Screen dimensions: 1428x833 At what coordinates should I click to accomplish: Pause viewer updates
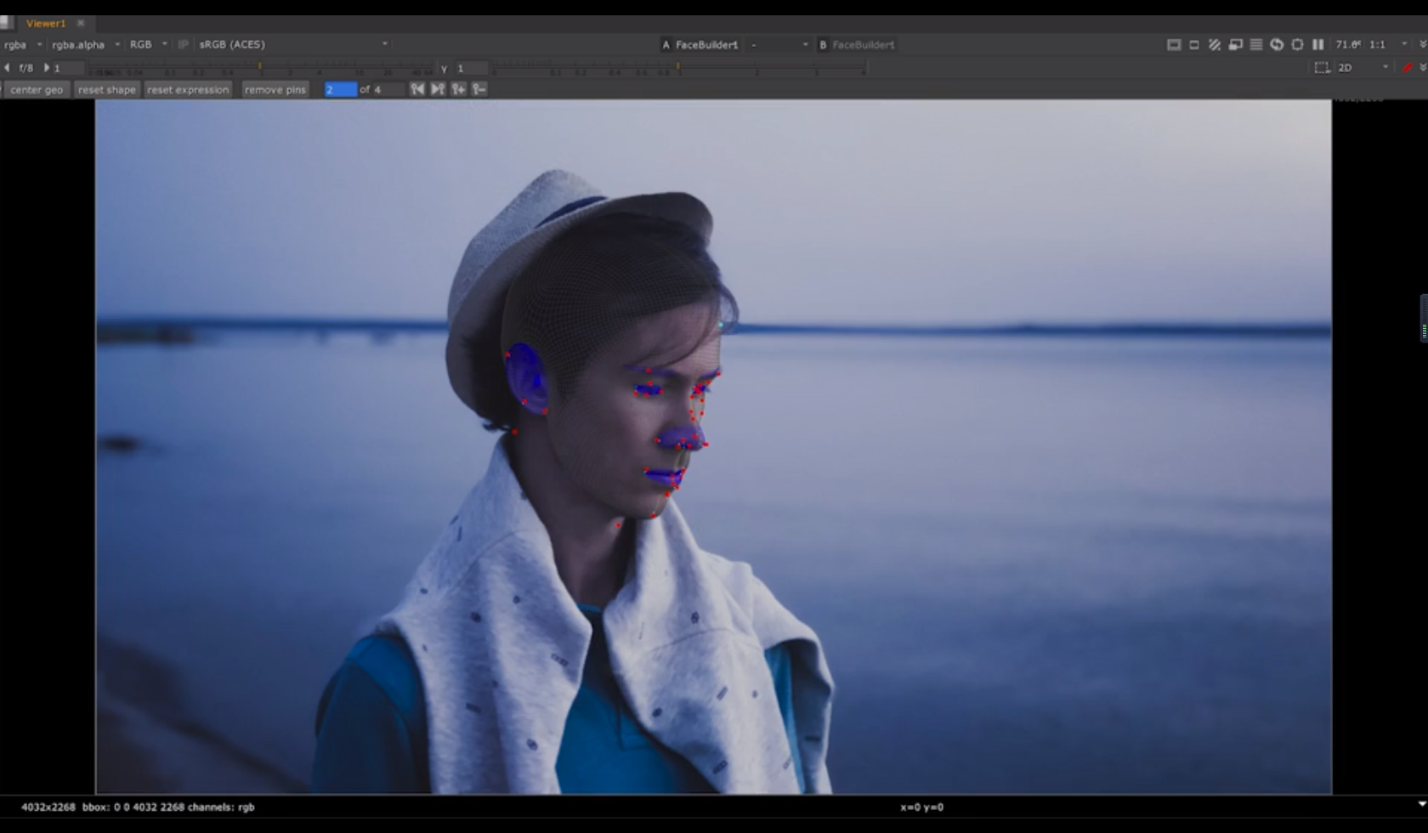(1317, 44)
